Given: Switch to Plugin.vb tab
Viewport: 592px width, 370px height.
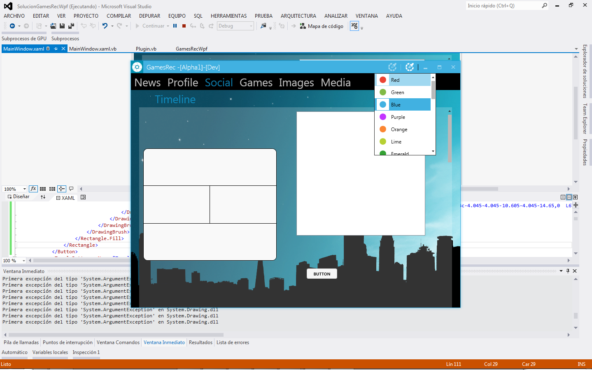Looking at the screenshot, I should pyautogui.click(x=146, y=49).
